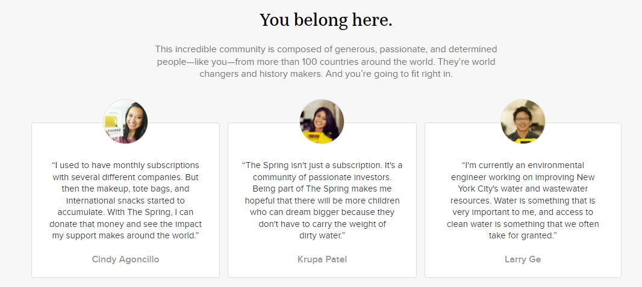642x287 pixels.
Task: Select the Cindy Agoncillo name label
Action: [125, 259]
